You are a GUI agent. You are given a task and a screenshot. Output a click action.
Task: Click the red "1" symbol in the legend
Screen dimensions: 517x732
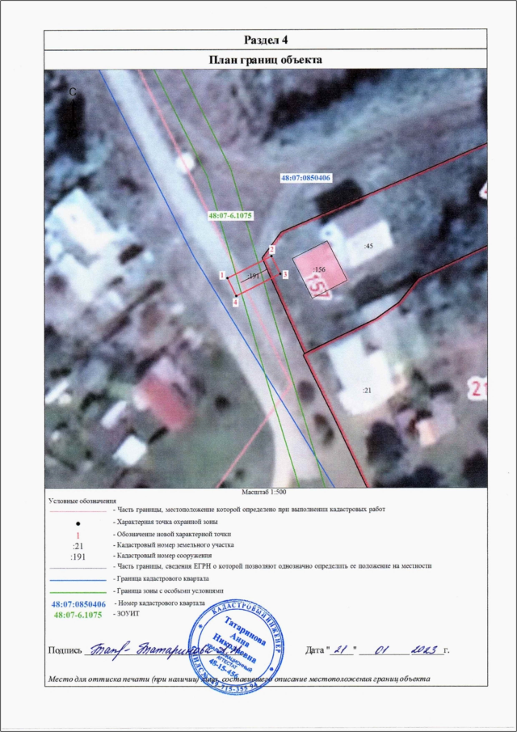tap(78, 535)
